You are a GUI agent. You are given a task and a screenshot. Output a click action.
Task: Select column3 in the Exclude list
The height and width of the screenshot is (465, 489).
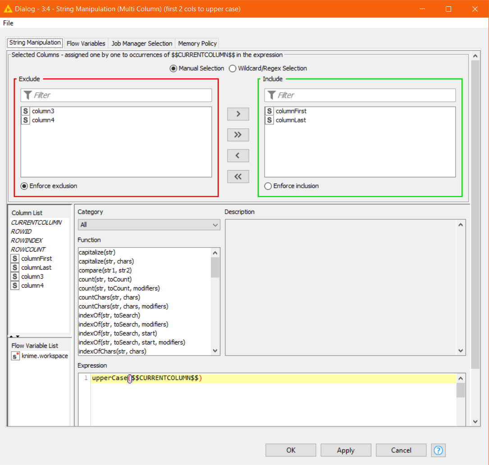pyautogui.click(x=43, y=111)
